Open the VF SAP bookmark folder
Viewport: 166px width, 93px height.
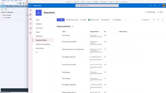coord(83,2)
